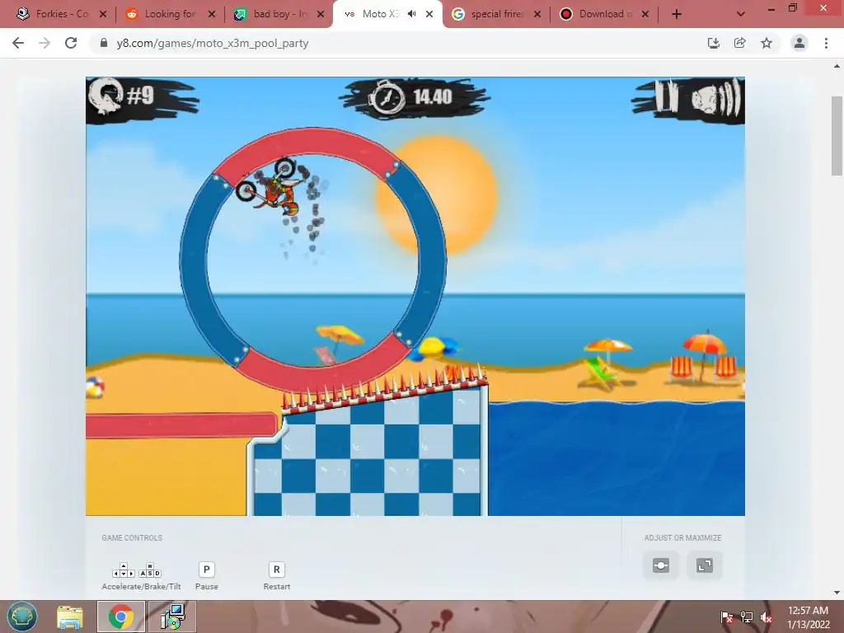Switch to the special friend Google tab
The image size is (844, 633).
click(495, 14)
